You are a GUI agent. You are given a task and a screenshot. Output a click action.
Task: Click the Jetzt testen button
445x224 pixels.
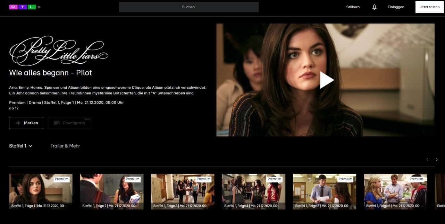point(429,7)
